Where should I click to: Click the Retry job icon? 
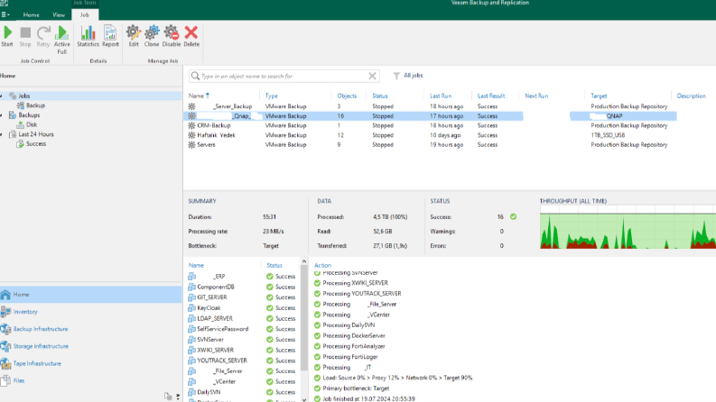tap(43, 36)
